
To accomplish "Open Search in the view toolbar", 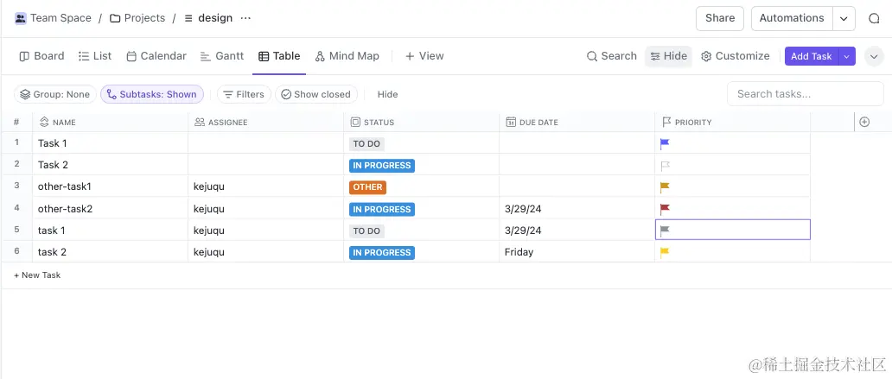I will coord(612,56).
